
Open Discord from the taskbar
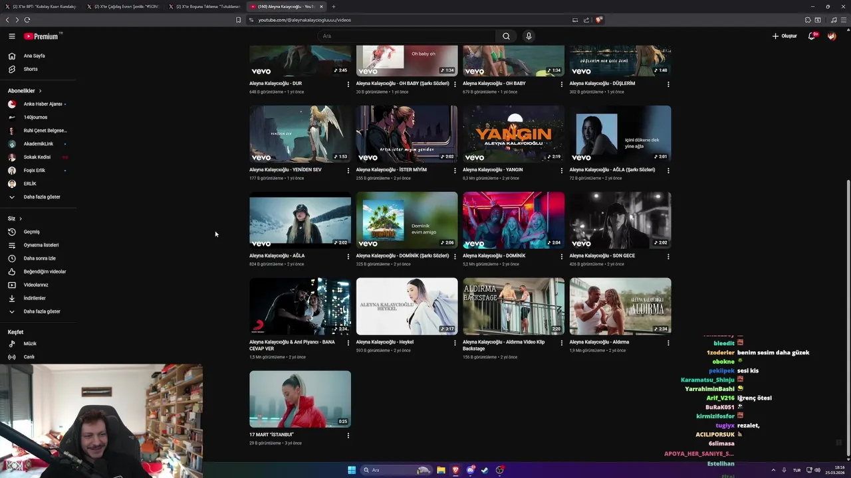point(470,470)
